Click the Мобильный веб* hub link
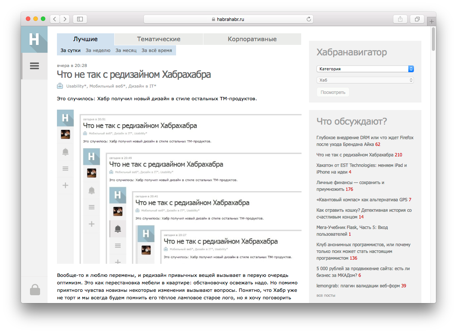Screen dimensions: 457x333 click(x=108, y=86)
